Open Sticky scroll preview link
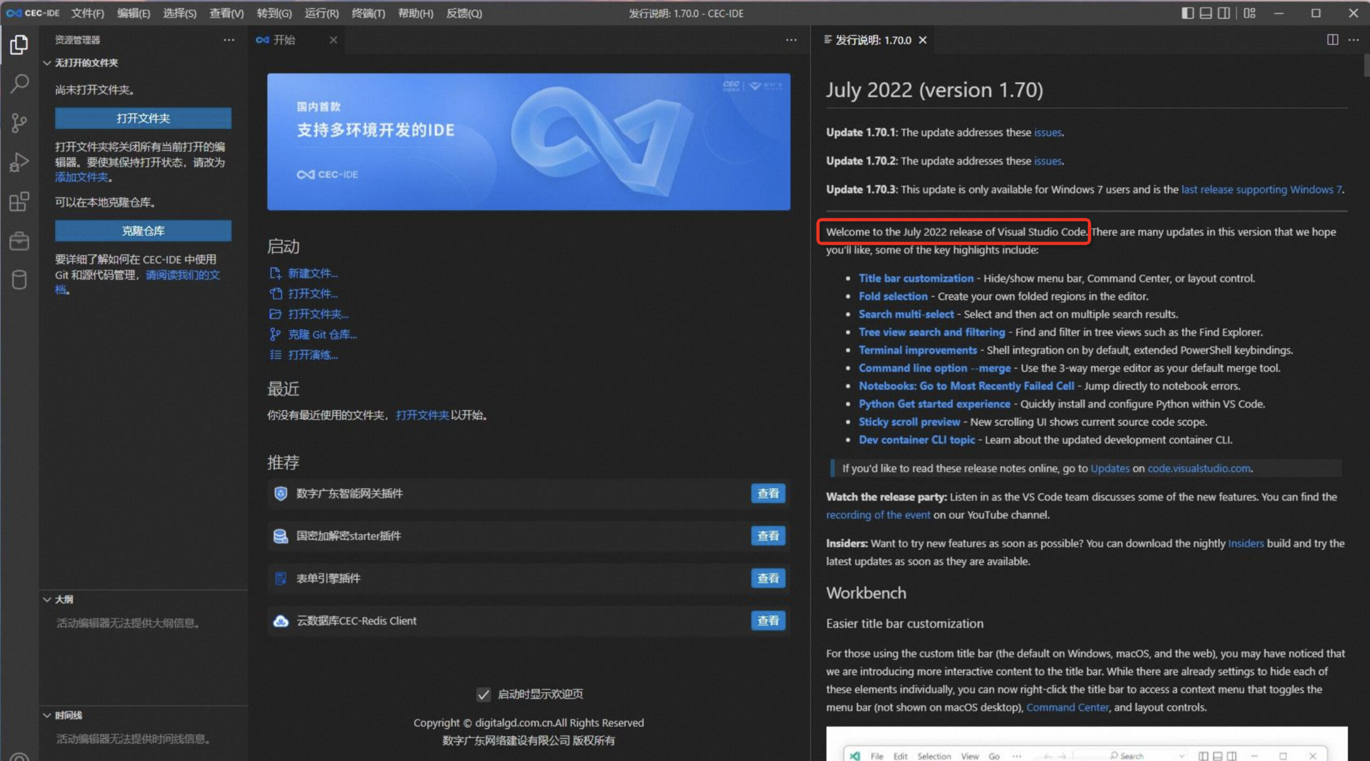This screenshot has width=1370, height=761. click(909, 421)
